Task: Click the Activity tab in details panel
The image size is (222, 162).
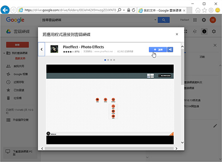Action: click(202, 57)
